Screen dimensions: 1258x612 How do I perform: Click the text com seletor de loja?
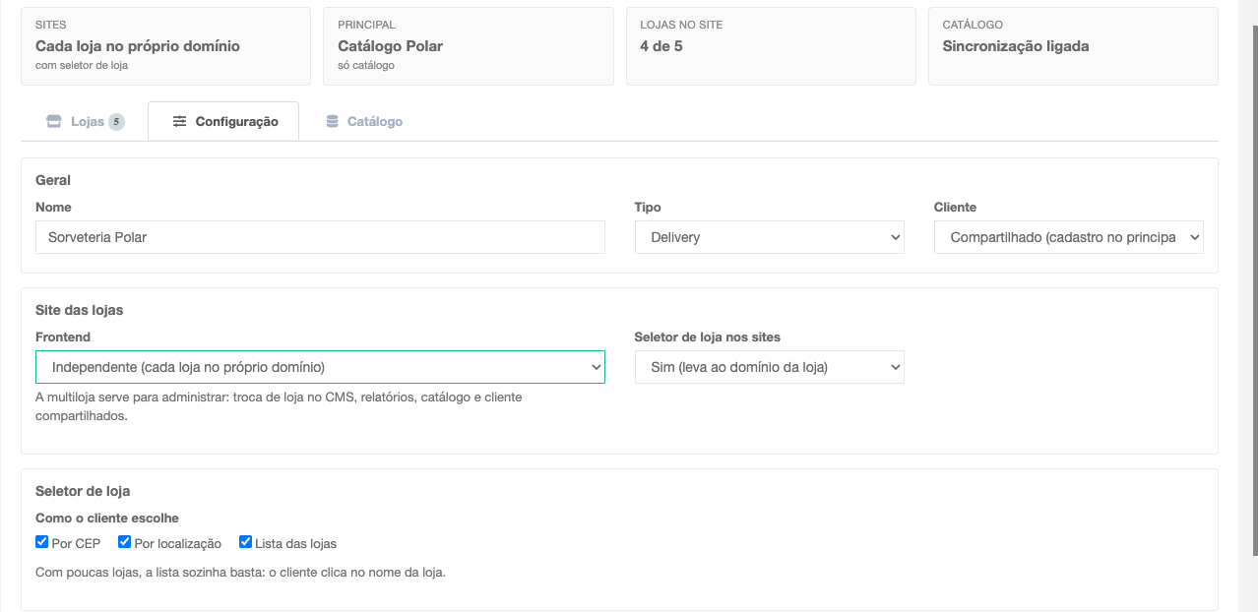(x=82, y=66)
